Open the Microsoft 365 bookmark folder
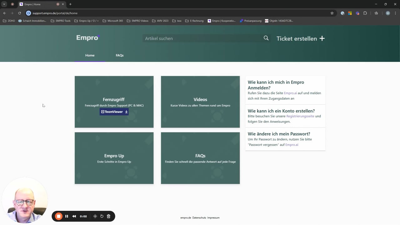400x225 pixels. pos(113,21)
